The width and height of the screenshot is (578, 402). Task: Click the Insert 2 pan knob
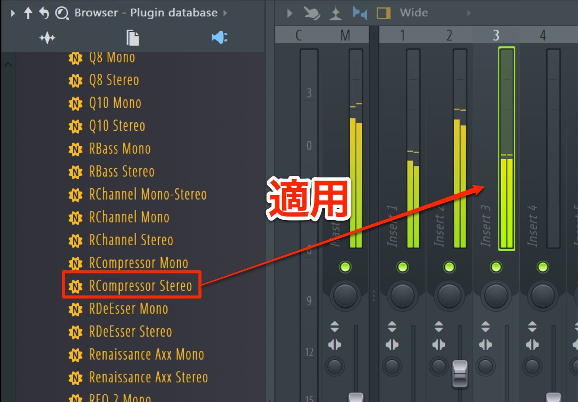pos(449,296)
